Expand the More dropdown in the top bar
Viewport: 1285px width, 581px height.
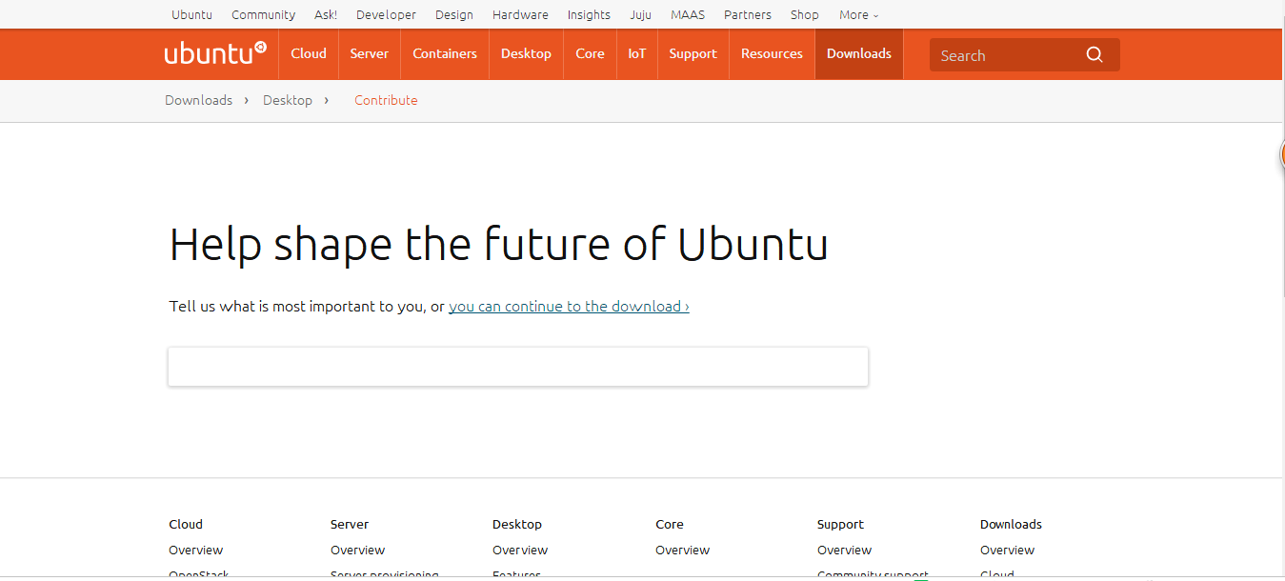tap(858, 14)
